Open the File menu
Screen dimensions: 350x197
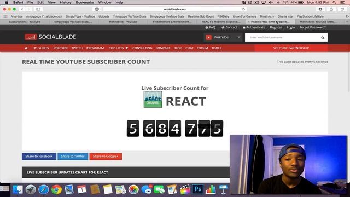pyautogui.click(x=30, y=2)
